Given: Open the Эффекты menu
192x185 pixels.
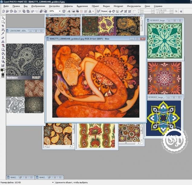Looking at the screenshot, I should [x=68, y=6].
